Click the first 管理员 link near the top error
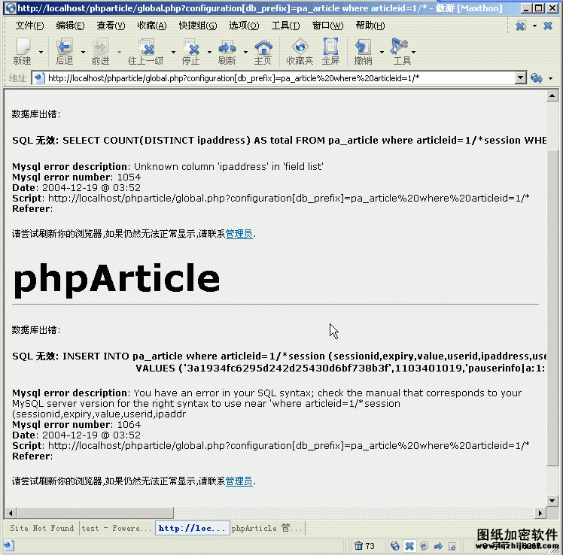The image size is (563, 555). tap(239, 234)
